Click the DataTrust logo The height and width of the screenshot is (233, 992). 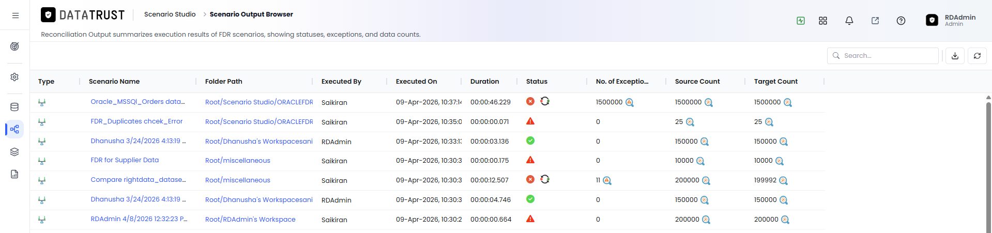tap(83, 15)
